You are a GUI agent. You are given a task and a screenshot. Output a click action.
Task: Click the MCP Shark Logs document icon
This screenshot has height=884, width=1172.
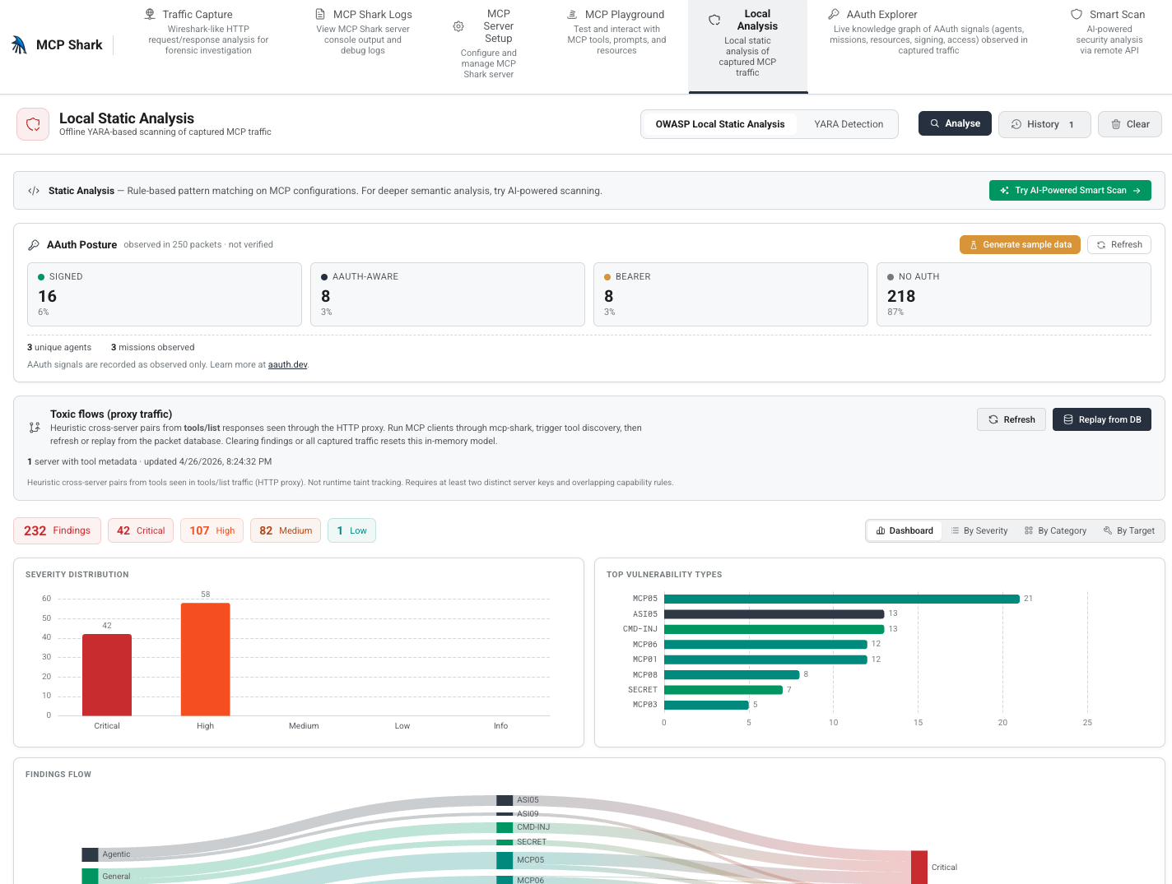pyautogui.click(x=320, y=14)
